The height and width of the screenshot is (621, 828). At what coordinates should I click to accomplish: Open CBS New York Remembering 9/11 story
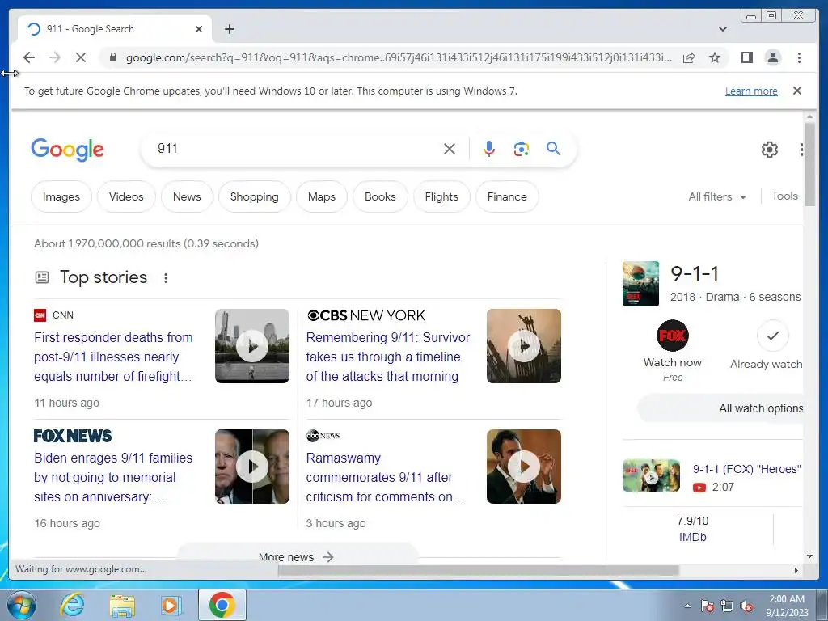pos(387,357)
